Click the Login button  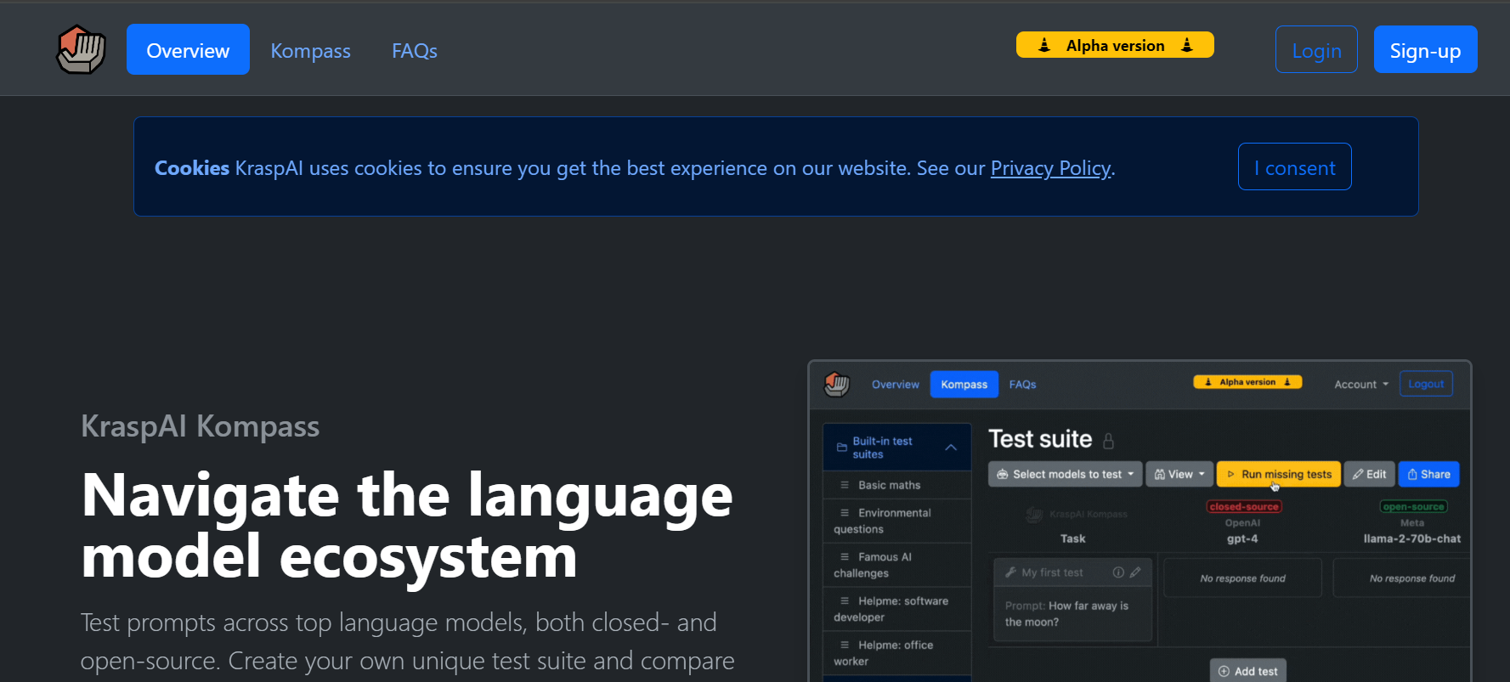(x=1316, y=50)
